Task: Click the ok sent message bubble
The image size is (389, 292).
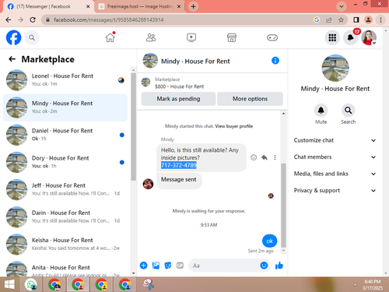Action: [x=270, y=241]
